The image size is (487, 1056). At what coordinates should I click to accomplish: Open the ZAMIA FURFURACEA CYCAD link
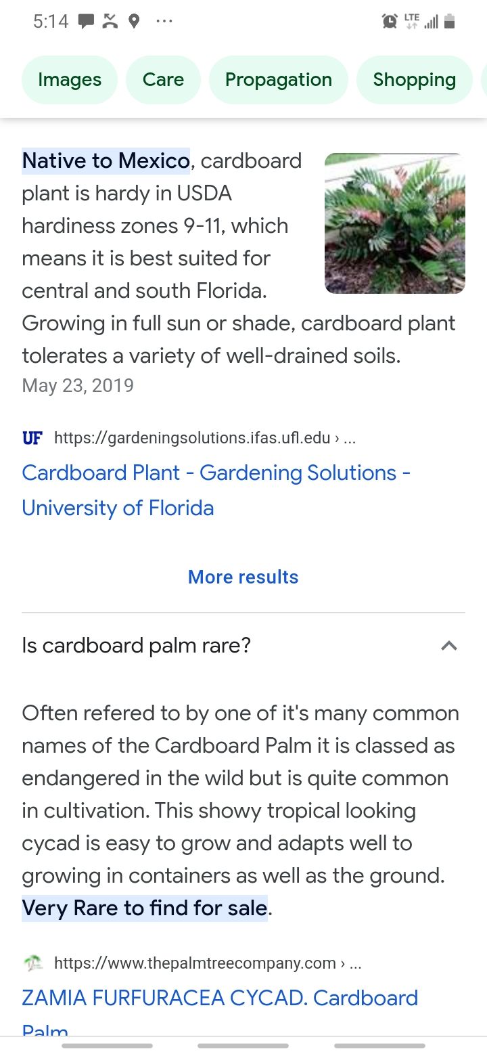(x=220, y=998)
